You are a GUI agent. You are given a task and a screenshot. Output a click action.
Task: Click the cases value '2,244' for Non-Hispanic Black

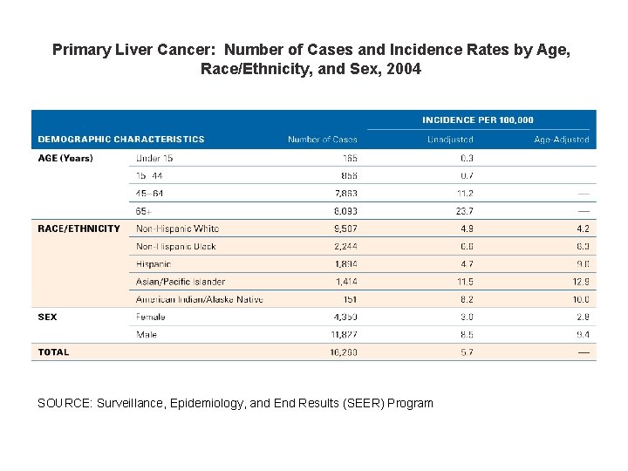(x=345, y=246)
